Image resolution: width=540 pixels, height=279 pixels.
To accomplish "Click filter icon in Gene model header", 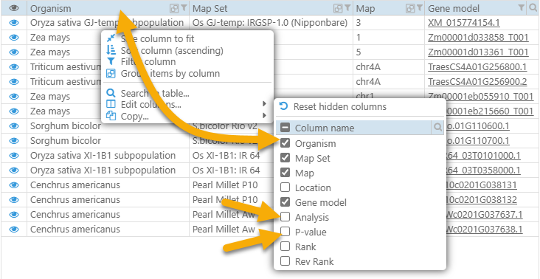I will (522, 7).
